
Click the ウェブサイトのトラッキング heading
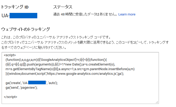click(x=25, y=29)
